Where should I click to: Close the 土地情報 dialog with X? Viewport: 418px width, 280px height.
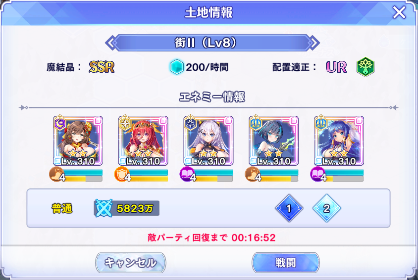point(399,12)
